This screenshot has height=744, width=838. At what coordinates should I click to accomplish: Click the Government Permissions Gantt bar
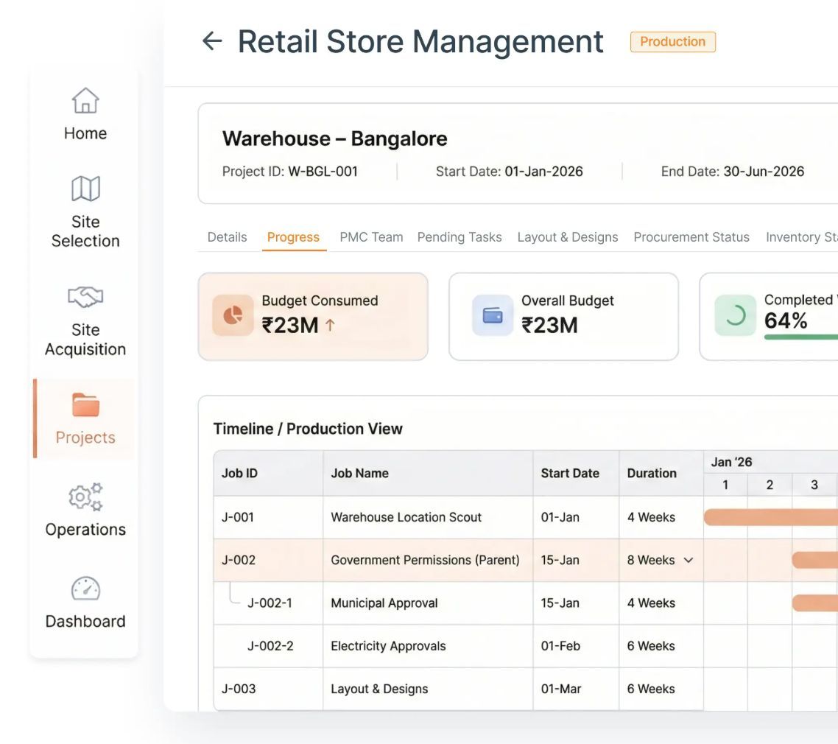(815, 560)
